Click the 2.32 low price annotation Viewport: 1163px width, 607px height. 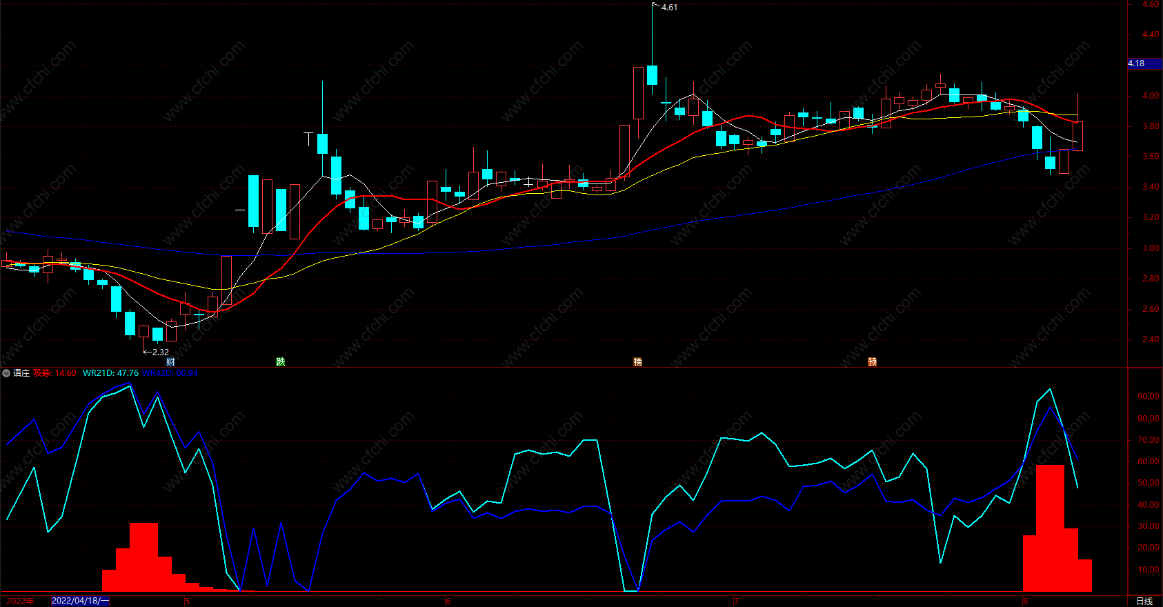[x=161, y=352]
